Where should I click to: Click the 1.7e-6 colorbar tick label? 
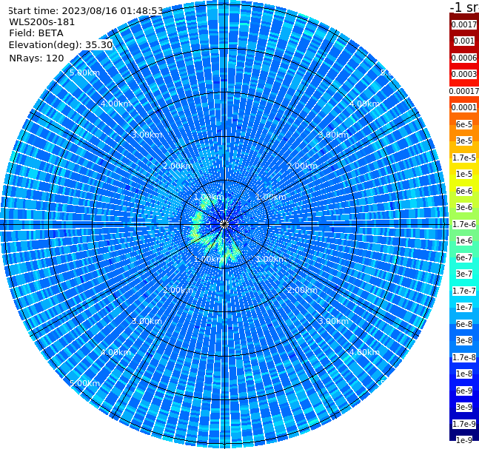[x=464, y=224]
